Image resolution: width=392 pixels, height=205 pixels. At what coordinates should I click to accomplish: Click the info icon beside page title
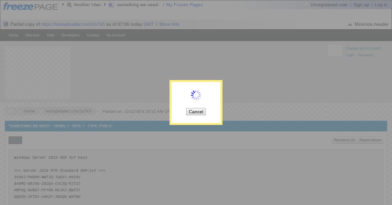click(111, 5)
